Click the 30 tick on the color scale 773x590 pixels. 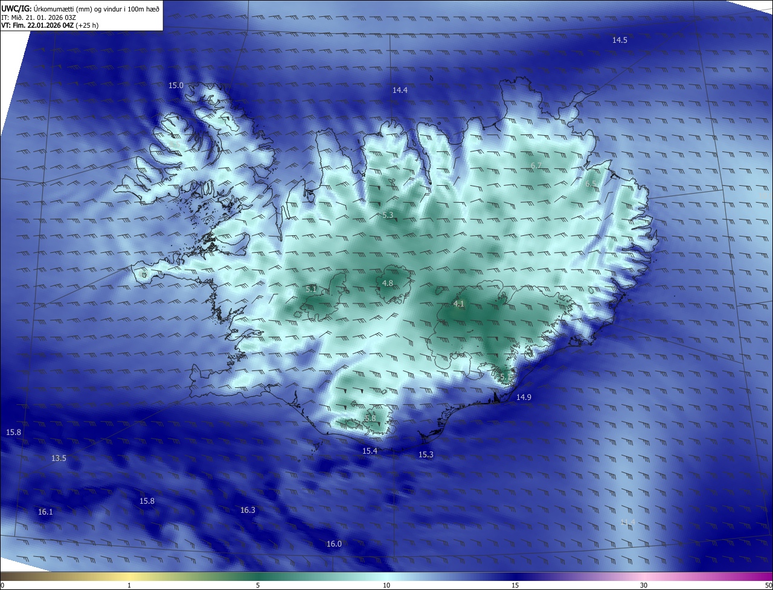point(644,585)
